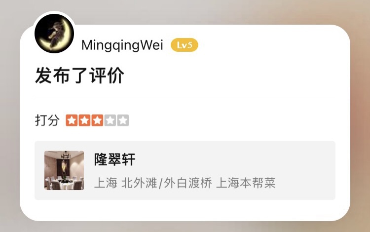Select the first orange rating star

(72, 120)
